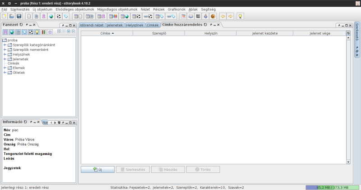The width and height of the screenshot is (361, 190).
Task: Expand the Jelenetek tree node
Action: pos(5,59)
